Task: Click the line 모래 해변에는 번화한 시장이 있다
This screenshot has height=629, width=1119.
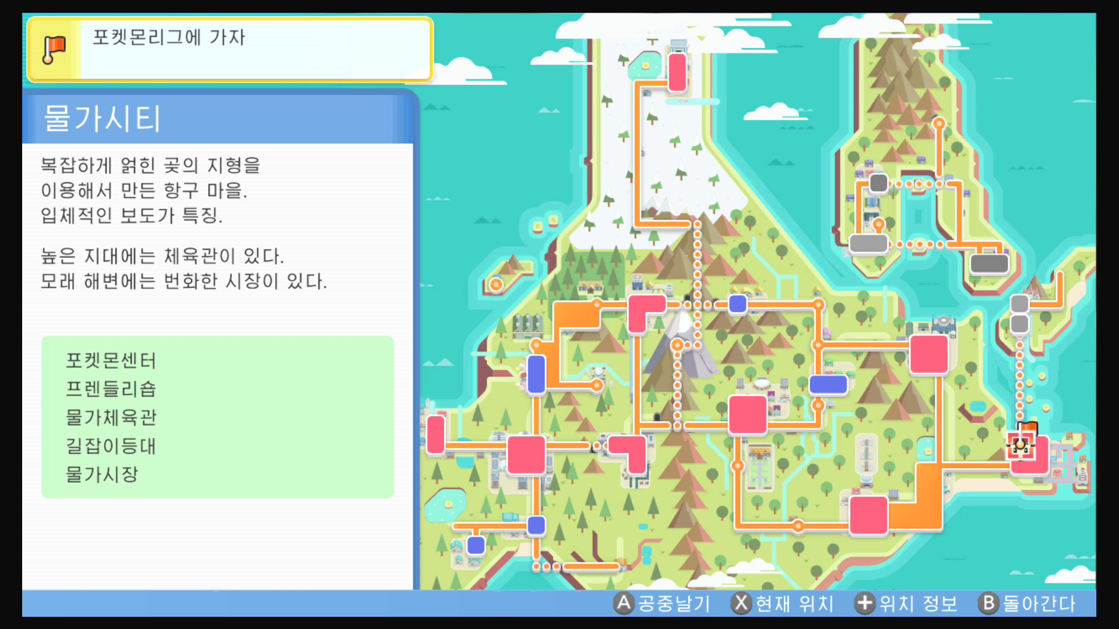Action: coord(184,281)
